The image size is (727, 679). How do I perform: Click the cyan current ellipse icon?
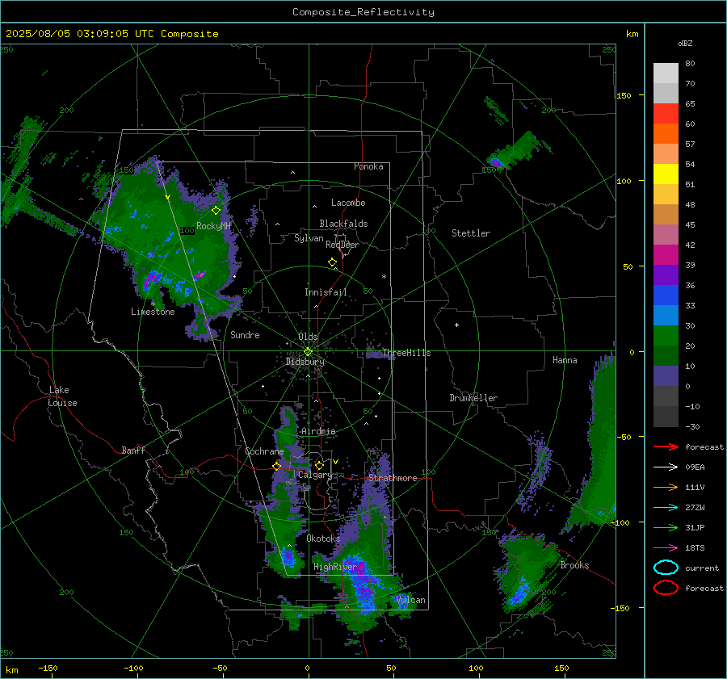(666, 568)
